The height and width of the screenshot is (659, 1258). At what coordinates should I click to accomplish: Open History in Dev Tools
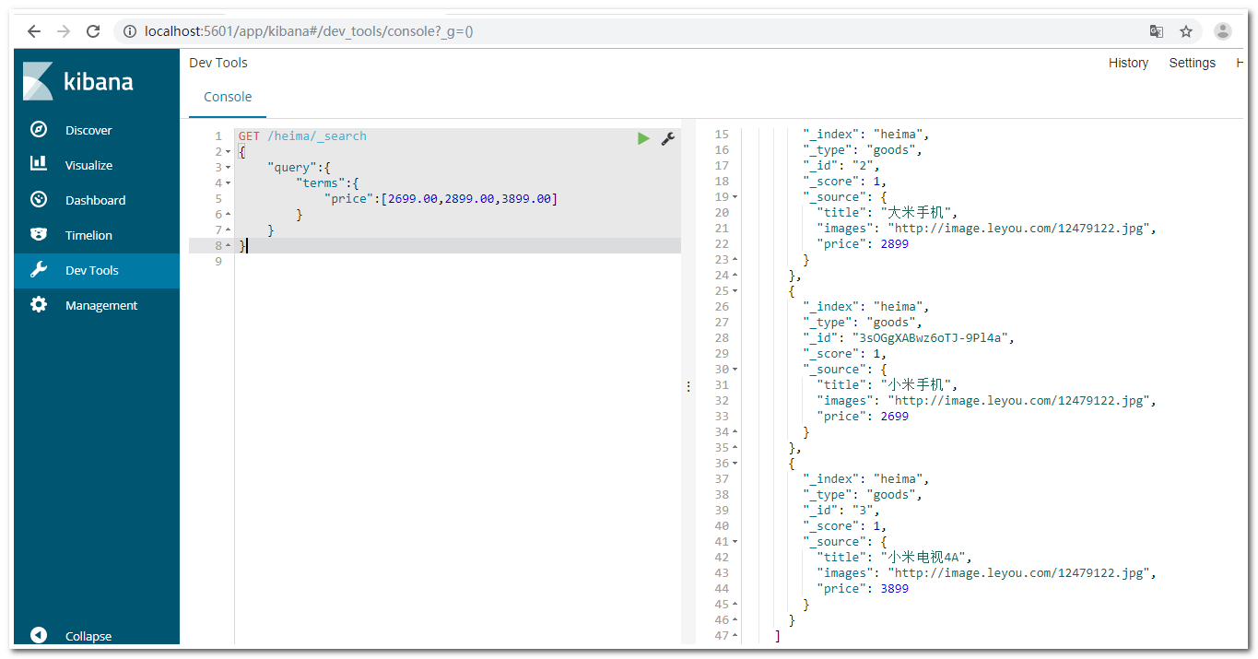click(x=1128, y=63)
